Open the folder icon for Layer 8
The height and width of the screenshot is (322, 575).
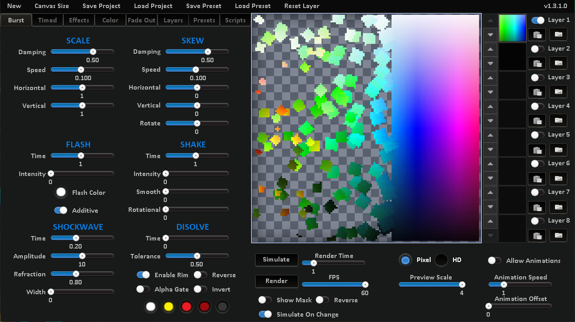point(558,236)
